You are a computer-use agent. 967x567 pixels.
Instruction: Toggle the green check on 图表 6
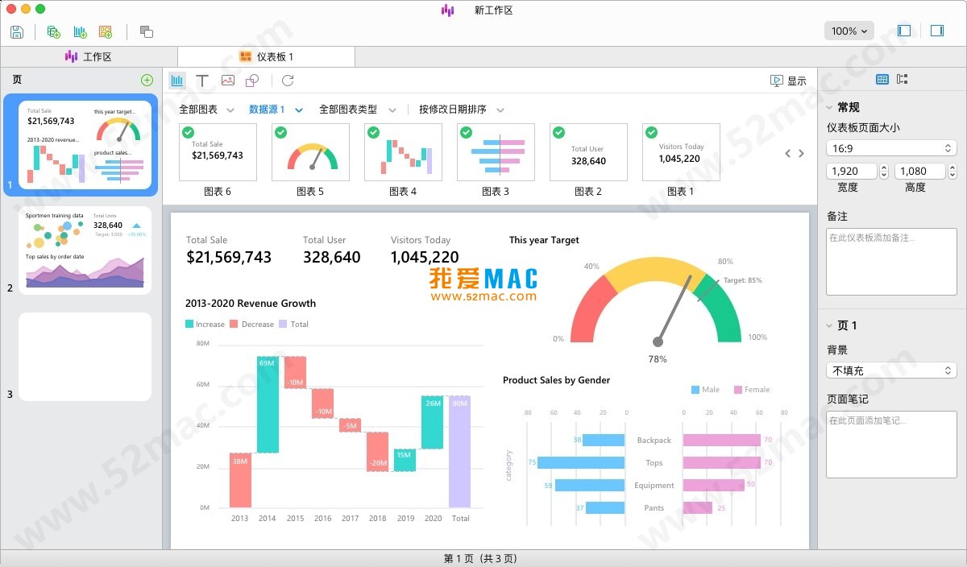[x=189, y=132]
